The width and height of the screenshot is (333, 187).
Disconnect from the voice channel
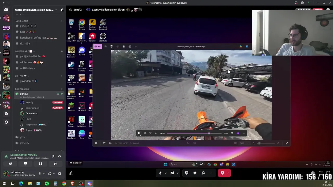[60, 156]
